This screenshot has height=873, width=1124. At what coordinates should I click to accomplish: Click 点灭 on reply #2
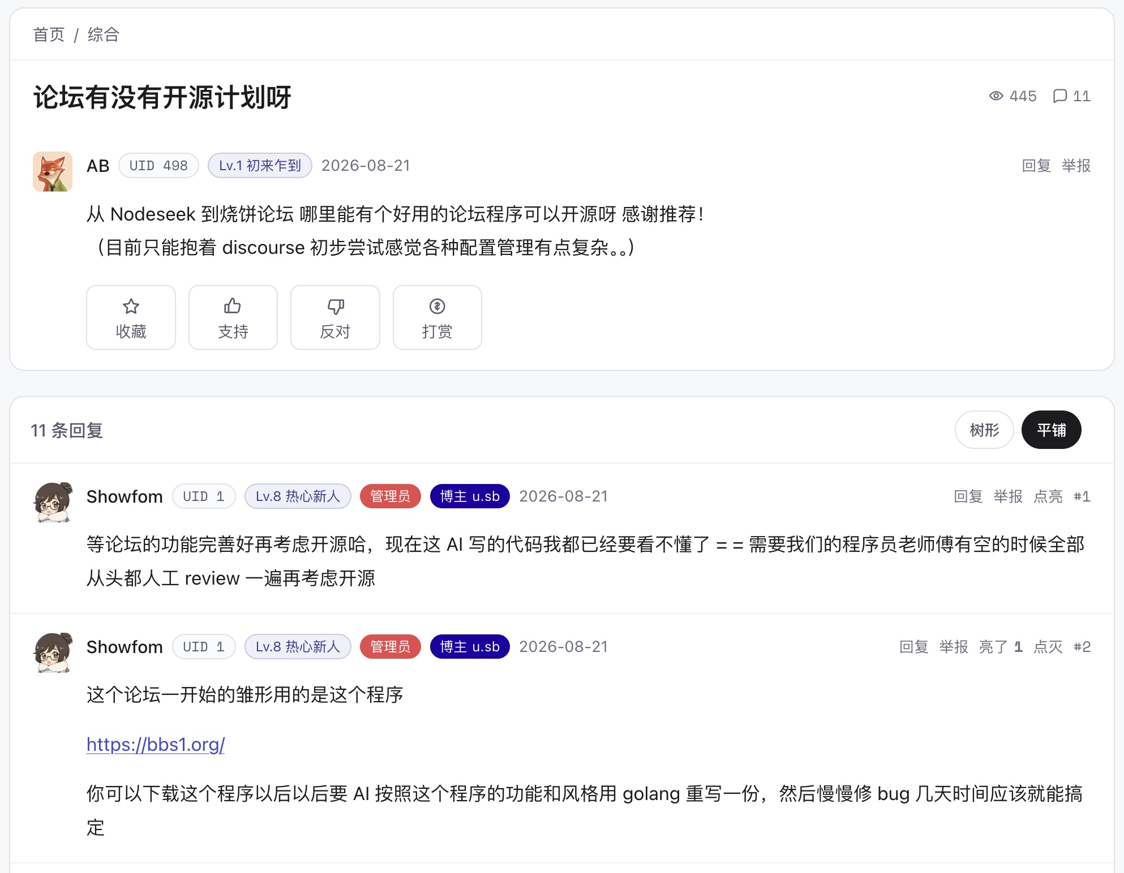click(1048, 647)
